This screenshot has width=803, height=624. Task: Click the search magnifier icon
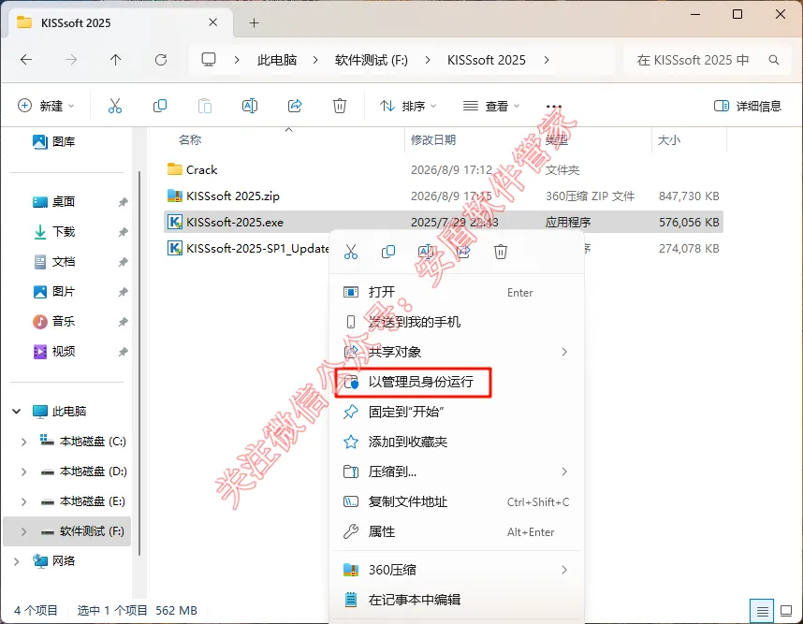click(x=774, y=60)
